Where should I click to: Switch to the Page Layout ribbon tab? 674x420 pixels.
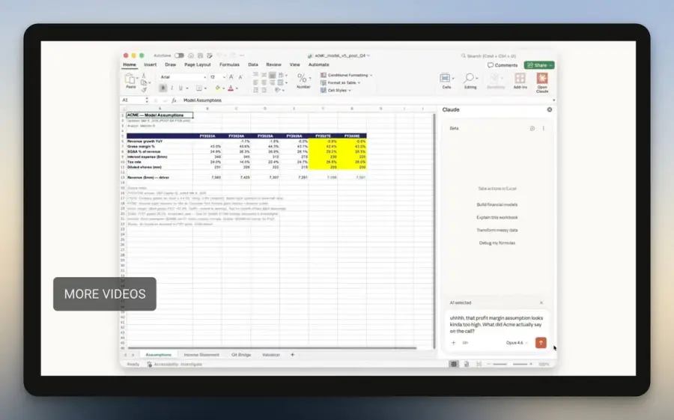tap(197, 64)
